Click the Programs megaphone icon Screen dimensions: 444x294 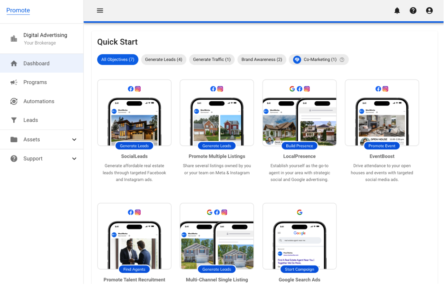14,82
